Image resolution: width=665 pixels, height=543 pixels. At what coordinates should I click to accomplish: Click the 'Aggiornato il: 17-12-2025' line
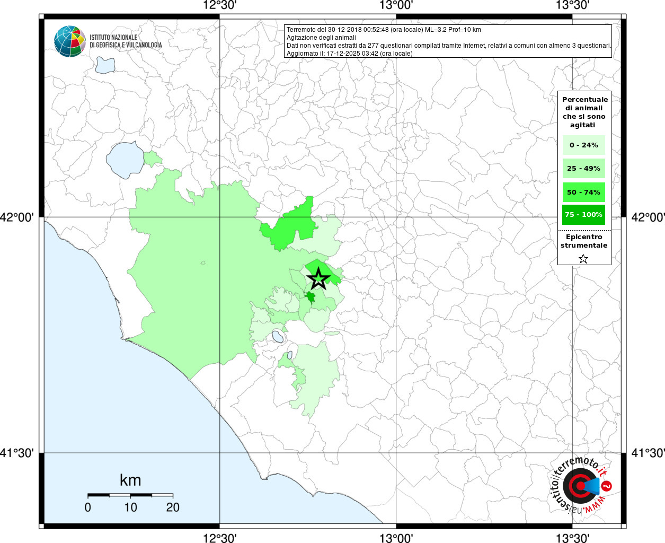tap(350, 54)
